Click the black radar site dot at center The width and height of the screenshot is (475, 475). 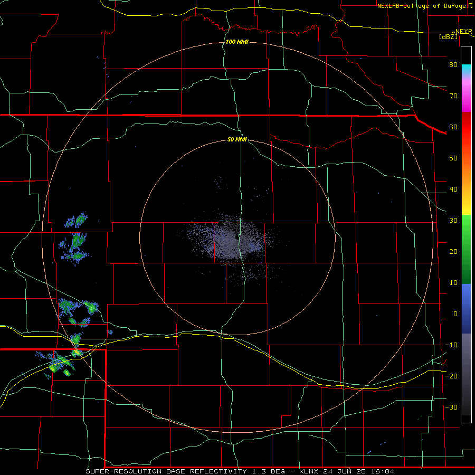tap(236, 238)
